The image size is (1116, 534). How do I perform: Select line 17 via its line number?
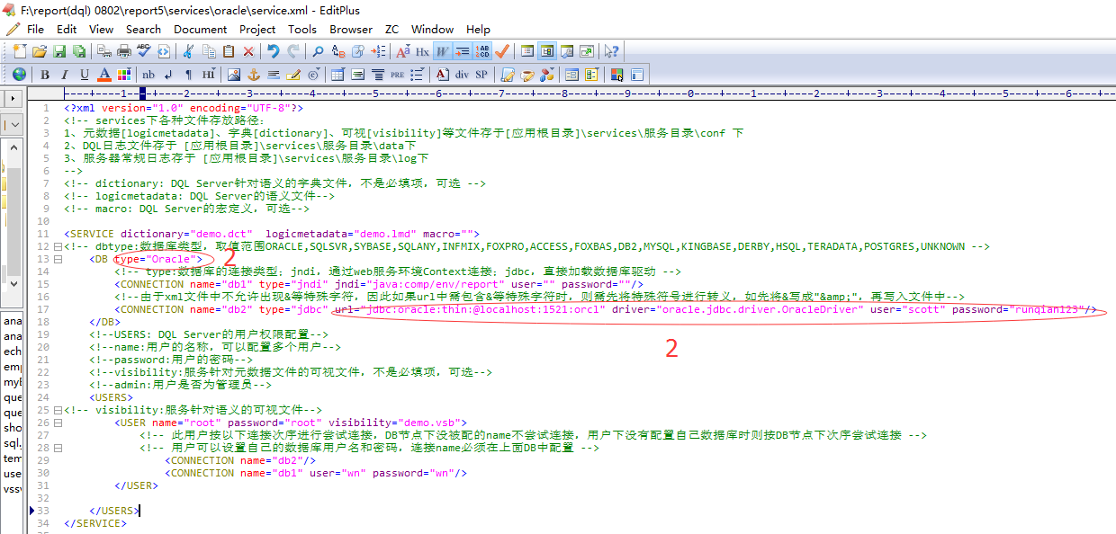coord(44,309)
